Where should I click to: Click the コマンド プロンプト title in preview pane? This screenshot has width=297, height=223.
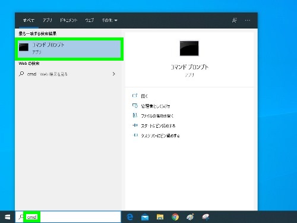[189, 67]
